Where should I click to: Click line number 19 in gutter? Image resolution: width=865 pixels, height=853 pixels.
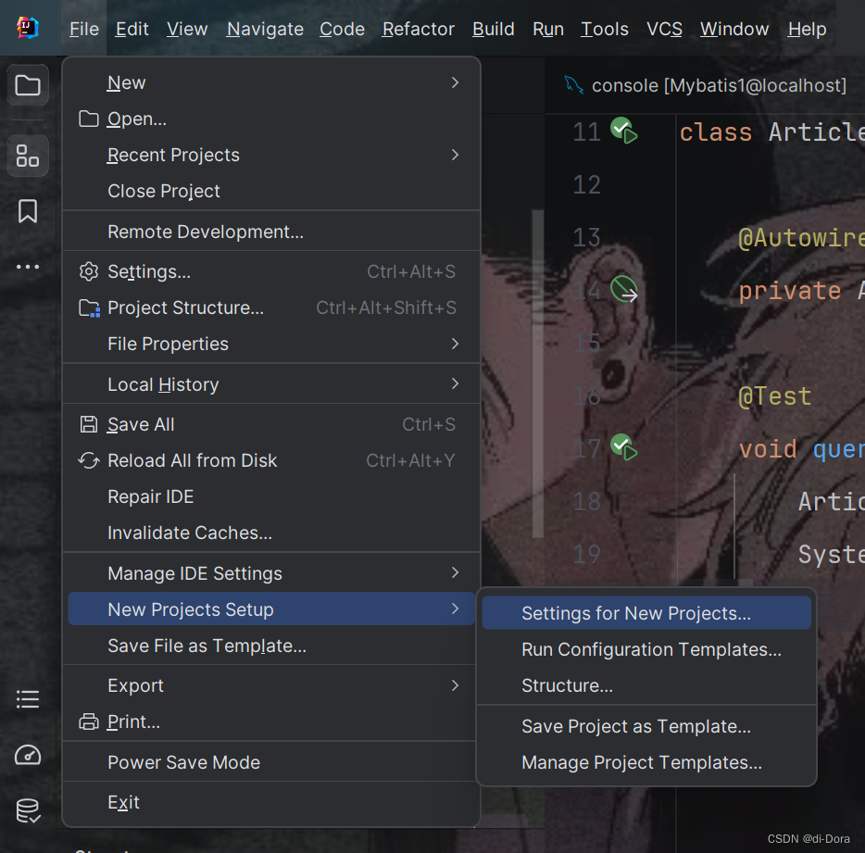pyautogui.click(x=586, y=554)
